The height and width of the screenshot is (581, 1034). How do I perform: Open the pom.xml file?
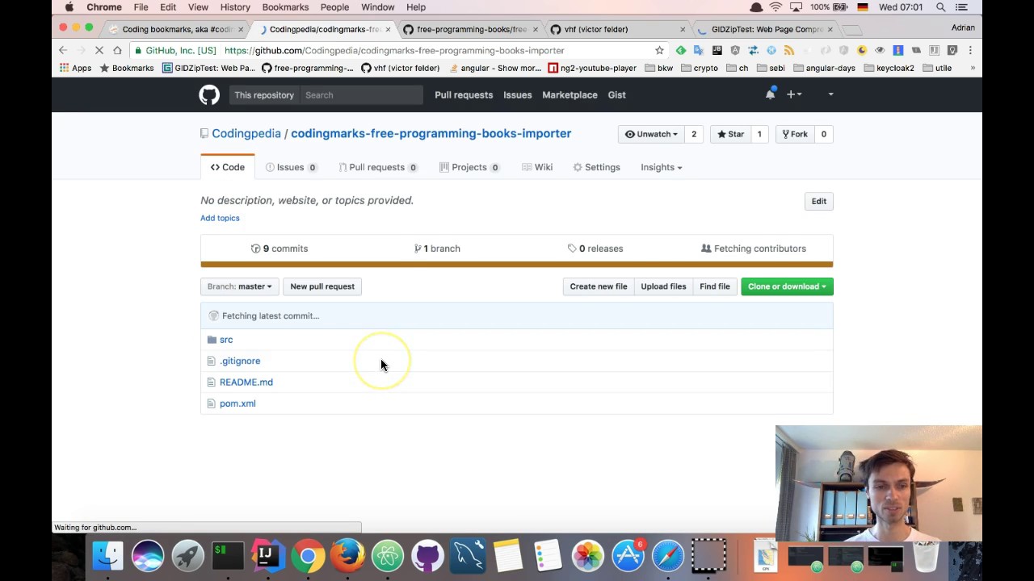[x=237, y=403]
